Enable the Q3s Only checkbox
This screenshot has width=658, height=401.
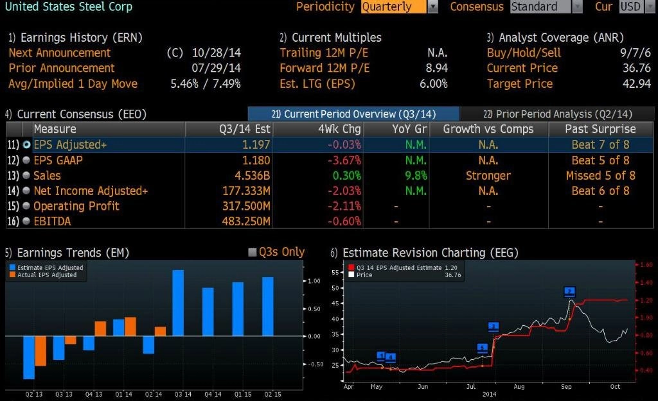pyautogui.click(x=252, y=252)
